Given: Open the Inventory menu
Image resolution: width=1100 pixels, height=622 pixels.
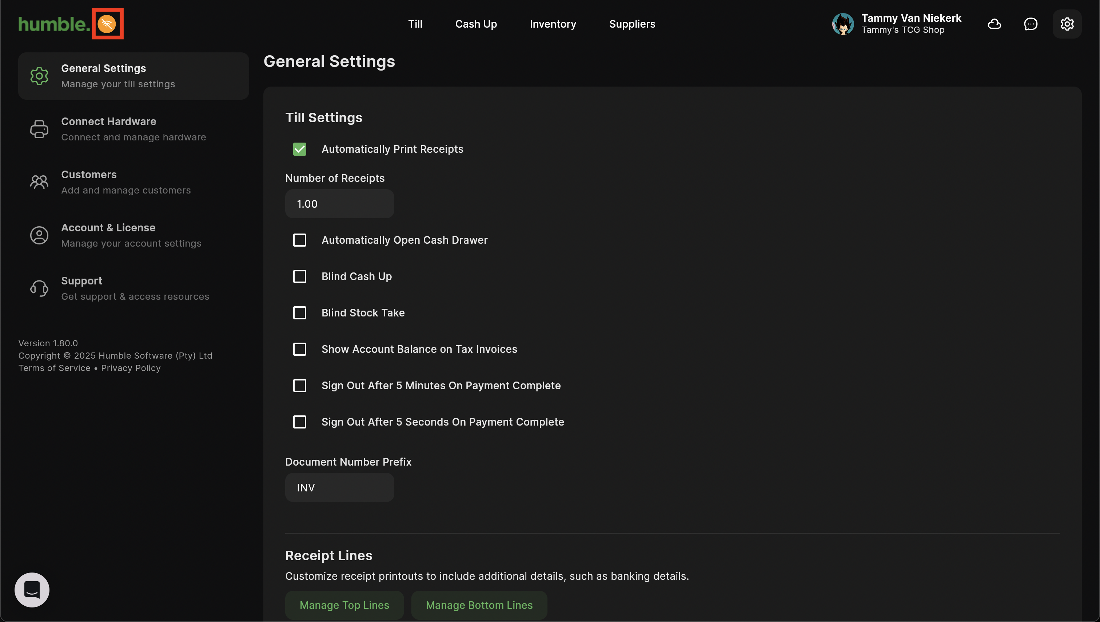Looking at the screenshot, I should 553,24.
